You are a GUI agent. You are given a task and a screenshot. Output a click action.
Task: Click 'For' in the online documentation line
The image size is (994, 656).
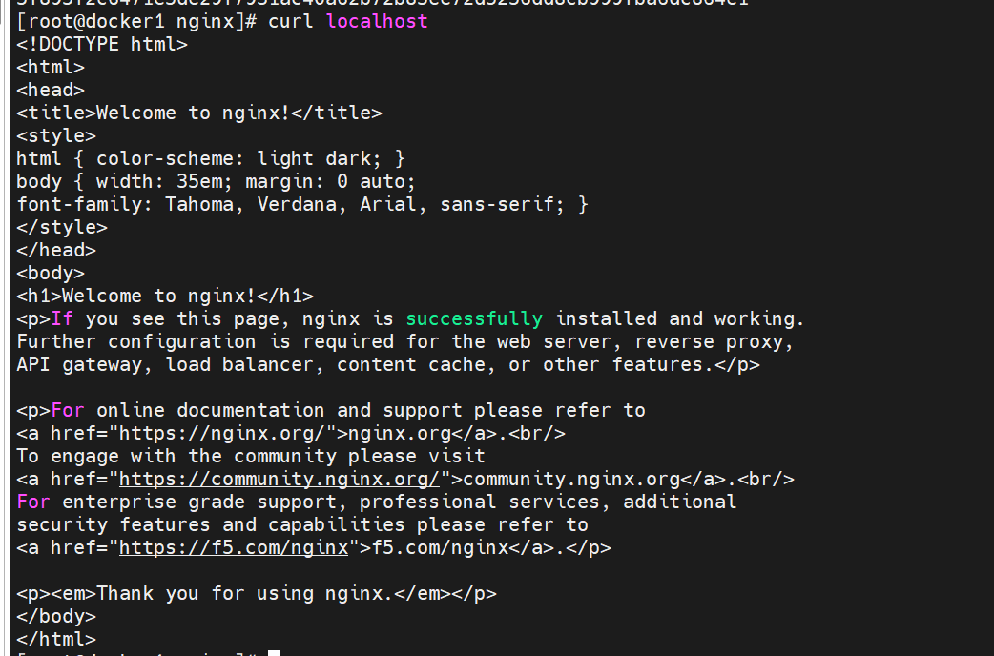point(67,410)
